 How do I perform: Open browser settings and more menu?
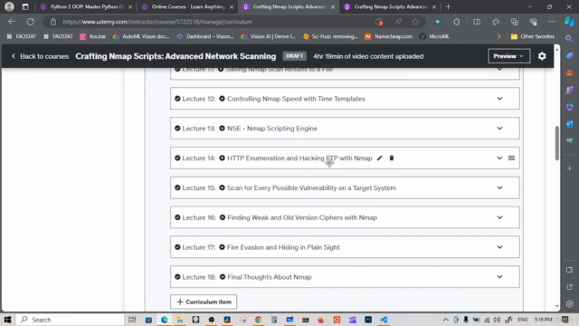tap(552, 22)
